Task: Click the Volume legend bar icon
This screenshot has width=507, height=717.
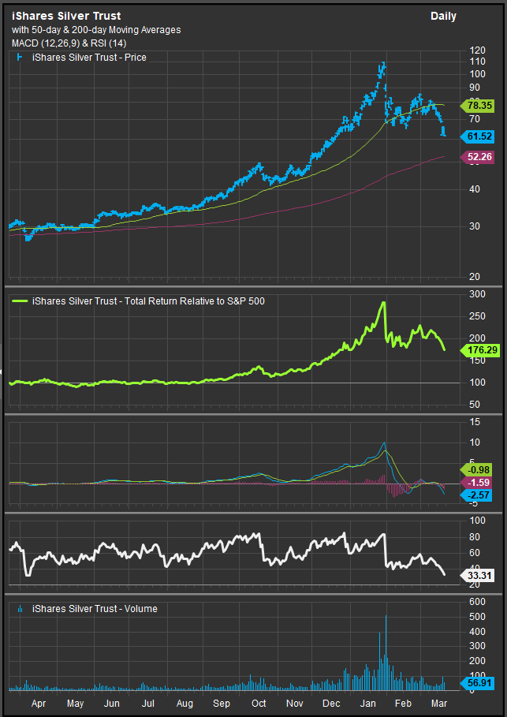Action: [19, 609]
